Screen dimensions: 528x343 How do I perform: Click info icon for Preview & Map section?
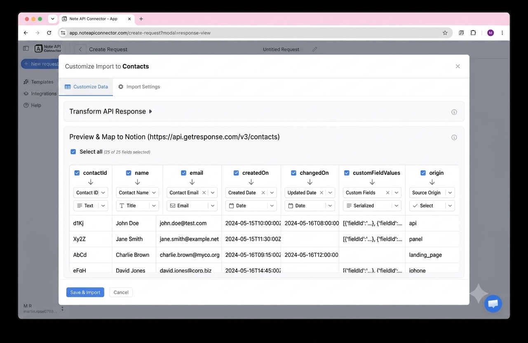pos(454,138)
